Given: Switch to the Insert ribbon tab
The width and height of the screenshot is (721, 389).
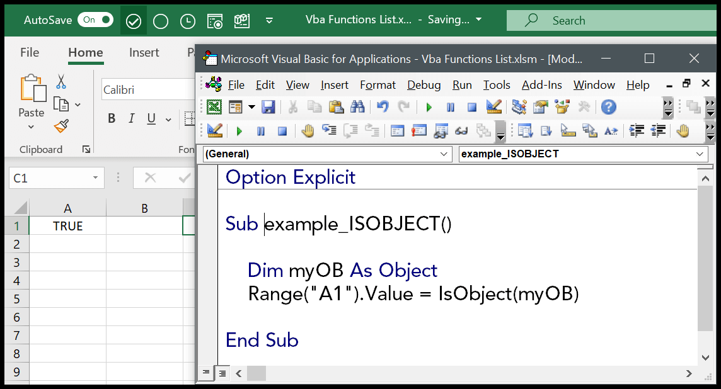Looking at the screenshot, I should (x=144, y=52).
